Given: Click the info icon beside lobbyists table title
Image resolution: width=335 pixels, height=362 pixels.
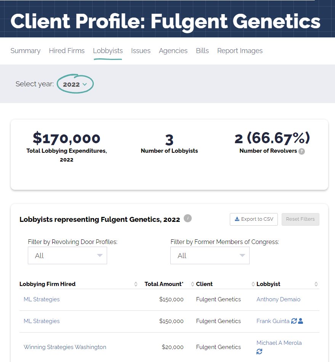Looking at the screenshot, I should point(188,218).
